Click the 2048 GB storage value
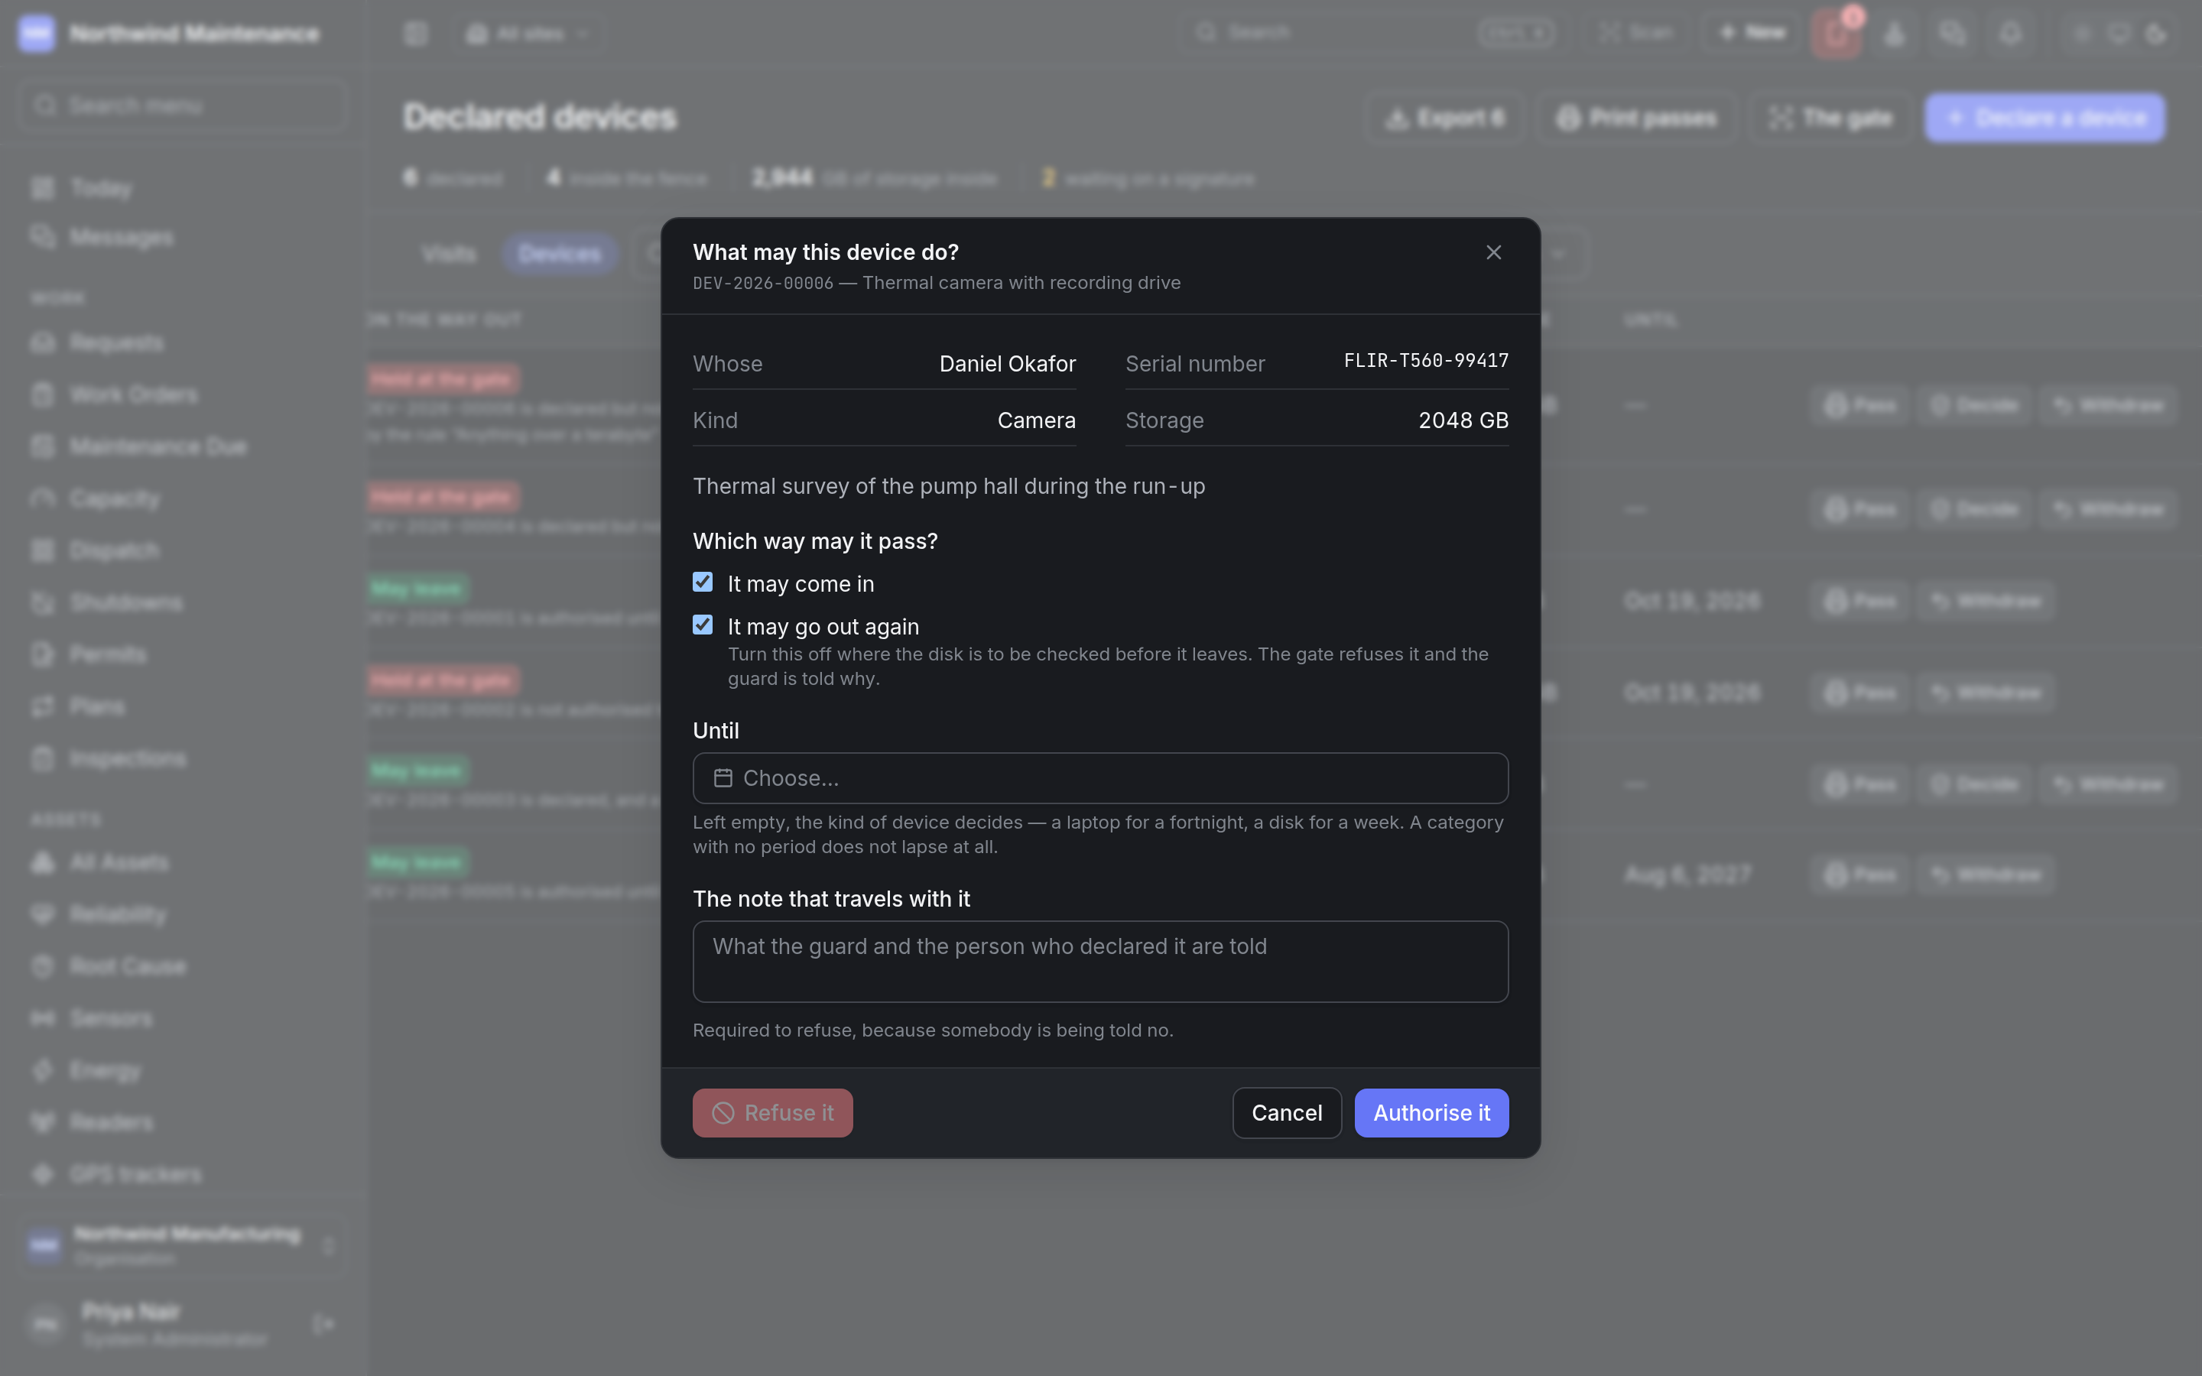Screen dimensions: 2202x1376 tap(1463, 420)
